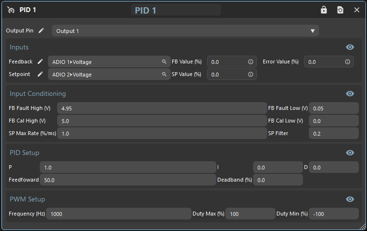
Task: Click the reset document icon in title bar
Action: 340,10
